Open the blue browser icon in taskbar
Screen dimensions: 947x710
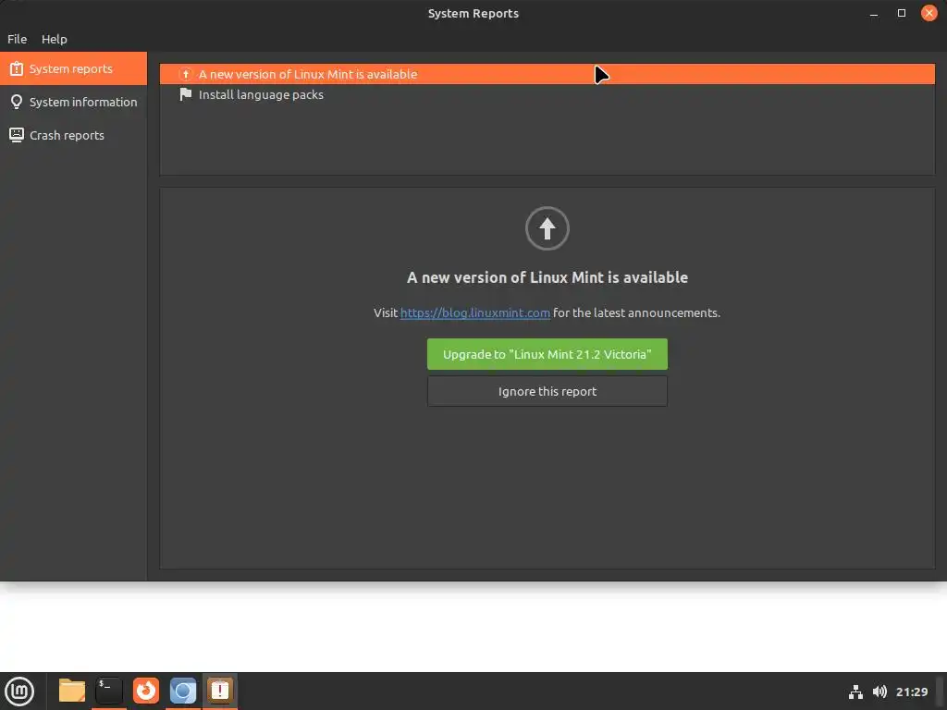183,691
